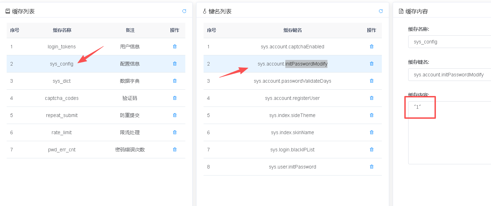Screen dimensions: 491x206
Task: Delete the captcha_codes cache row
Action: tap(175, 98)
